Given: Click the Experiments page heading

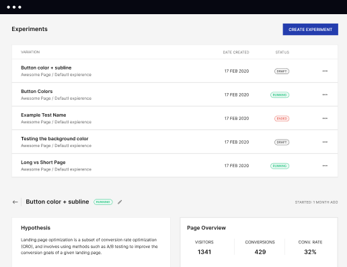Looking at the screenshot, I should click(x=30, y=29).
